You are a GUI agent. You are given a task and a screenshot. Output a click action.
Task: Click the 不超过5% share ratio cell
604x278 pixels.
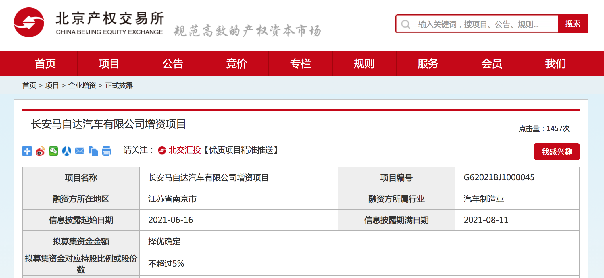(x=359, y=264)
